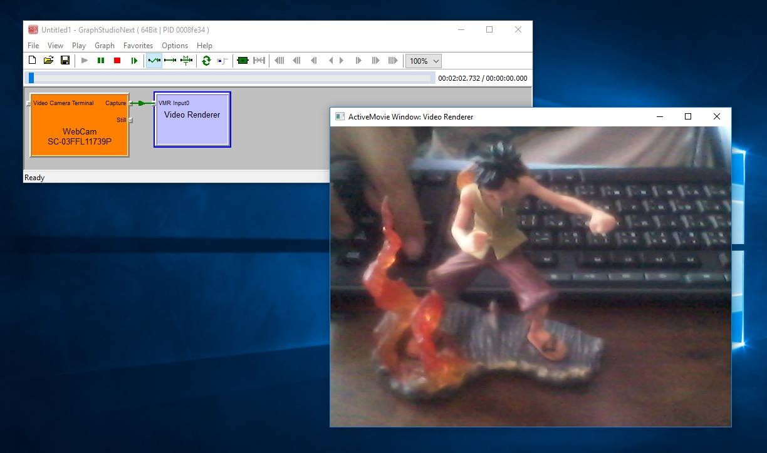Viewport: 767px width, 453px height.
Task: Select the orange WebCam SC-03FFL11739P filter
Action: tap(80, 125)
